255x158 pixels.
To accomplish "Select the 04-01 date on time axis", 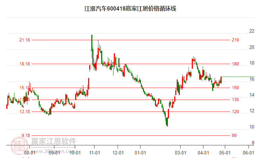I will (203, 153).
